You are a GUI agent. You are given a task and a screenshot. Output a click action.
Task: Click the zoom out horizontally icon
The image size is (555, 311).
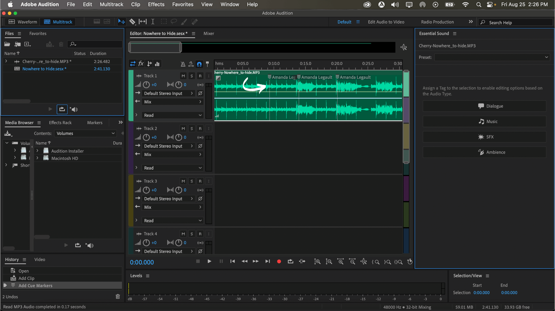point(353,262)
